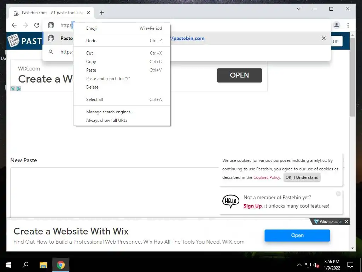Screen dimensions: 362x272
Task: Close the bottom ad banner
Action: [x=346, y=222]
